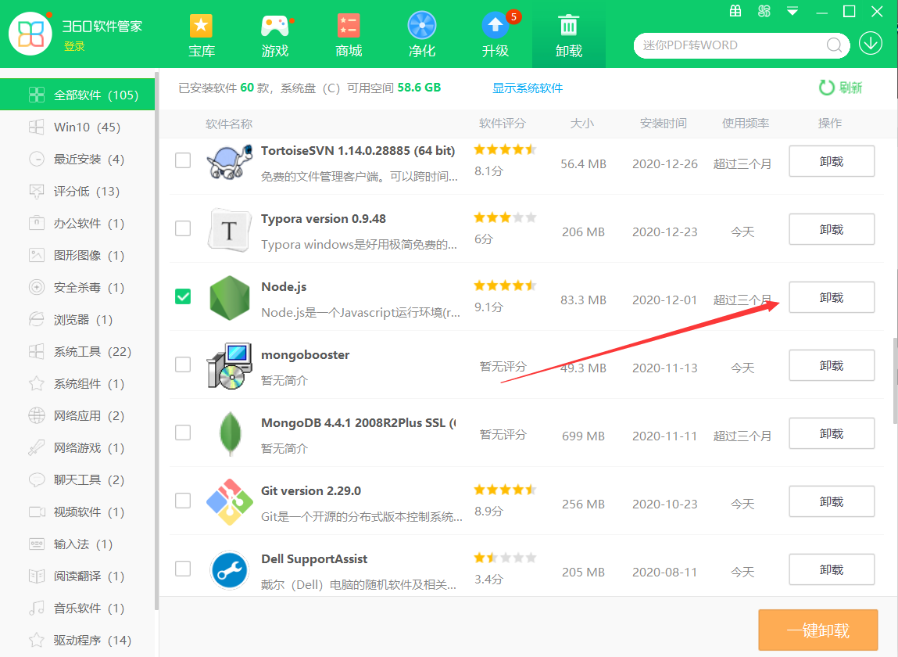Viewport: 898px width, 657px height.
Task: Select 网络游戏 (1) category
Action: click(x=77, y=447)
